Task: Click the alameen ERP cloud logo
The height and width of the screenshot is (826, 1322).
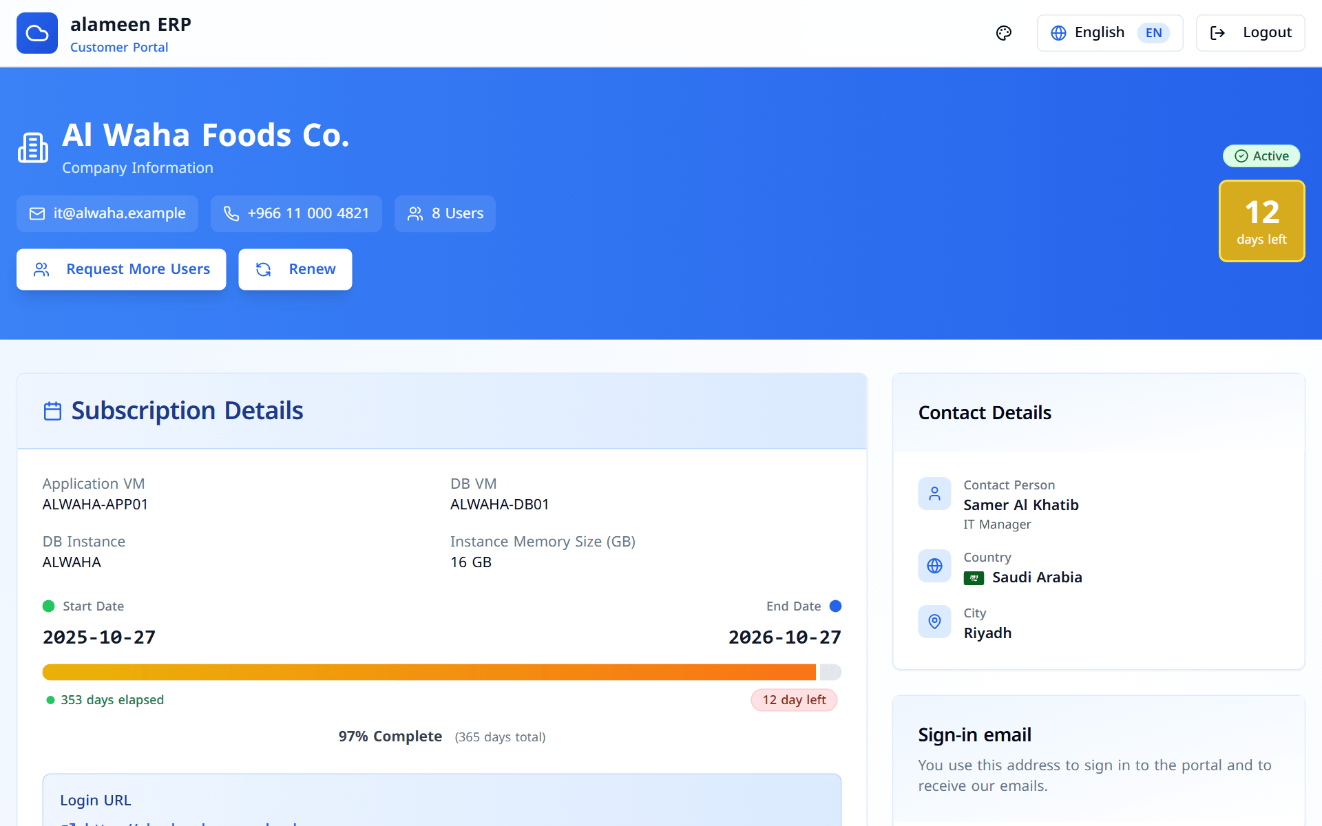Action: [37, 33]
